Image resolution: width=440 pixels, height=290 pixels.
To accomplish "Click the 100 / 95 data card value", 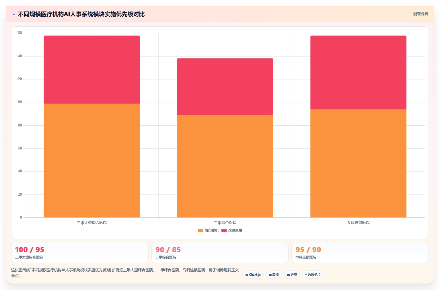I will pyautogui.click(x=30, y=250).
